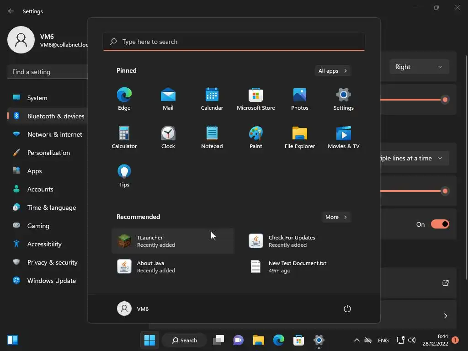468x351 pixels.
Task: Open Gaming settings category
Action: [x=48, y=226]
